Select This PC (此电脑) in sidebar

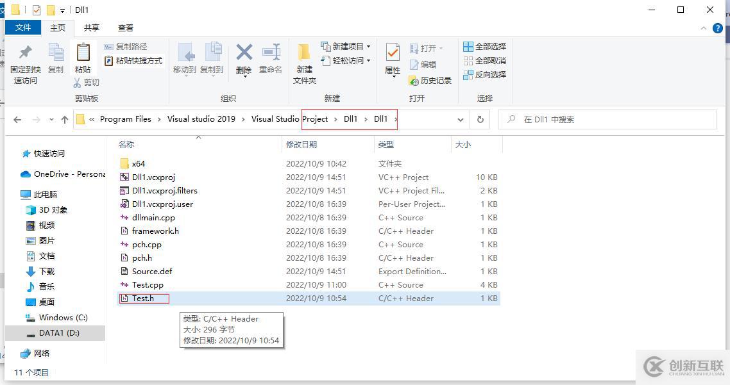click(40, 194)
